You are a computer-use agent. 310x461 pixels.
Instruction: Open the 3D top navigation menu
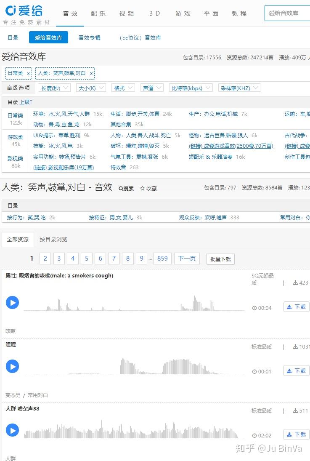point(154,13)
